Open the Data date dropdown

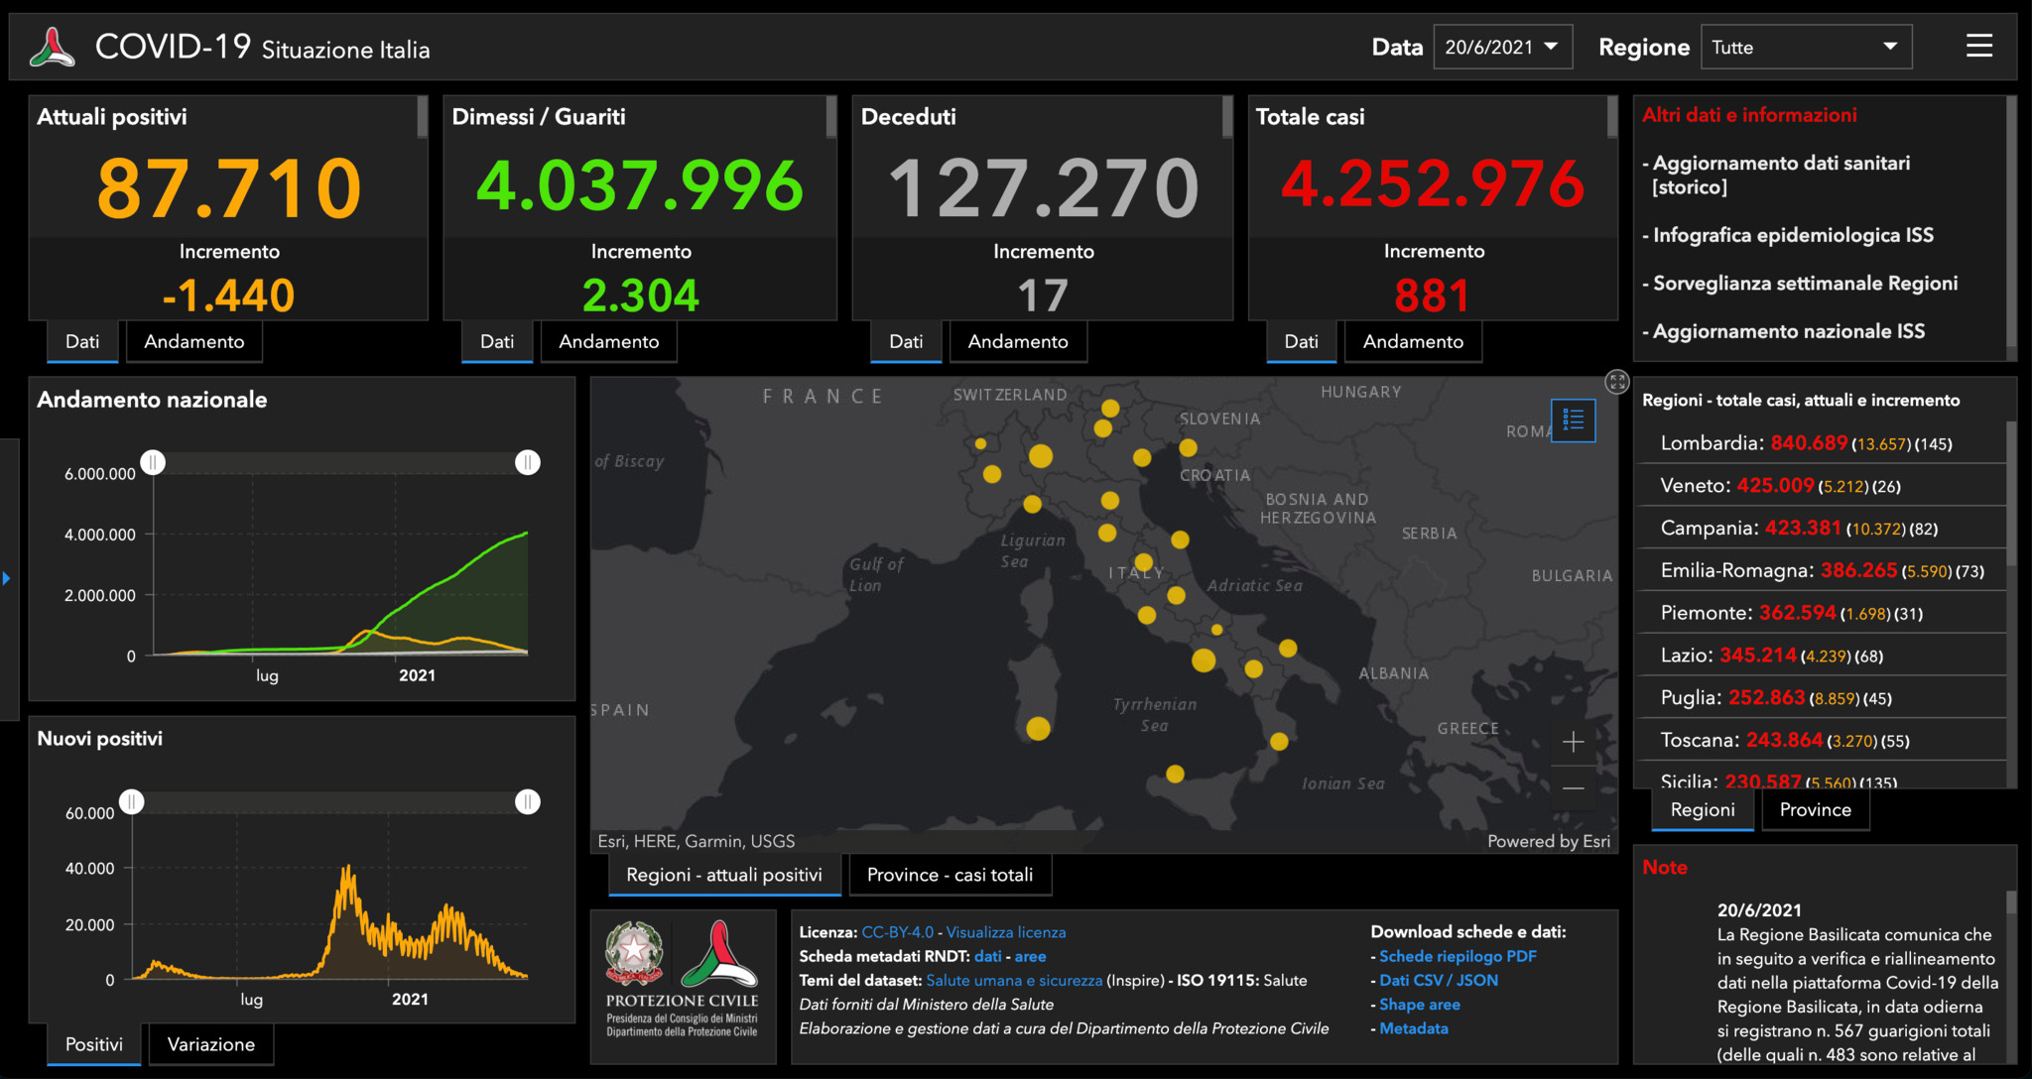[x=1502, y=47]
